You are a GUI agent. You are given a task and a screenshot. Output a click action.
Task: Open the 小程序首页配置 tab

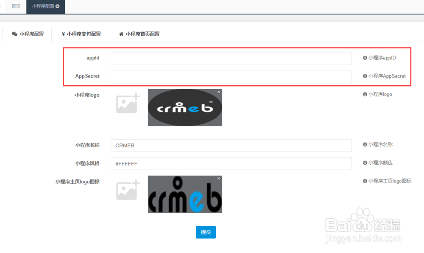(139, 34)
